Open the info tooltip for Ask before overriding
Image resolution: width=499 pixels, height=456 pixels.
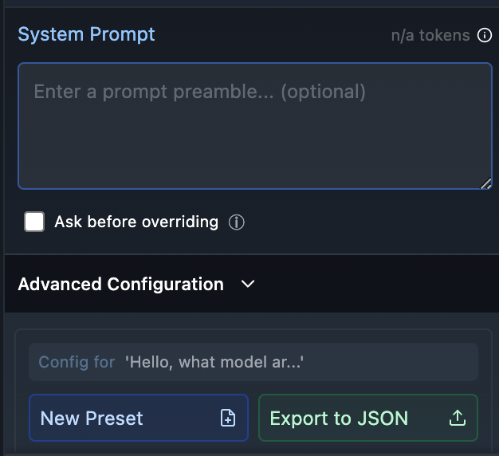click(237, 222)
